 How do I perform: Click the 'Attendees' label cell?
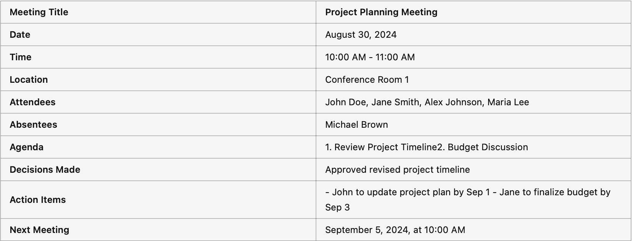click(158, 102)
